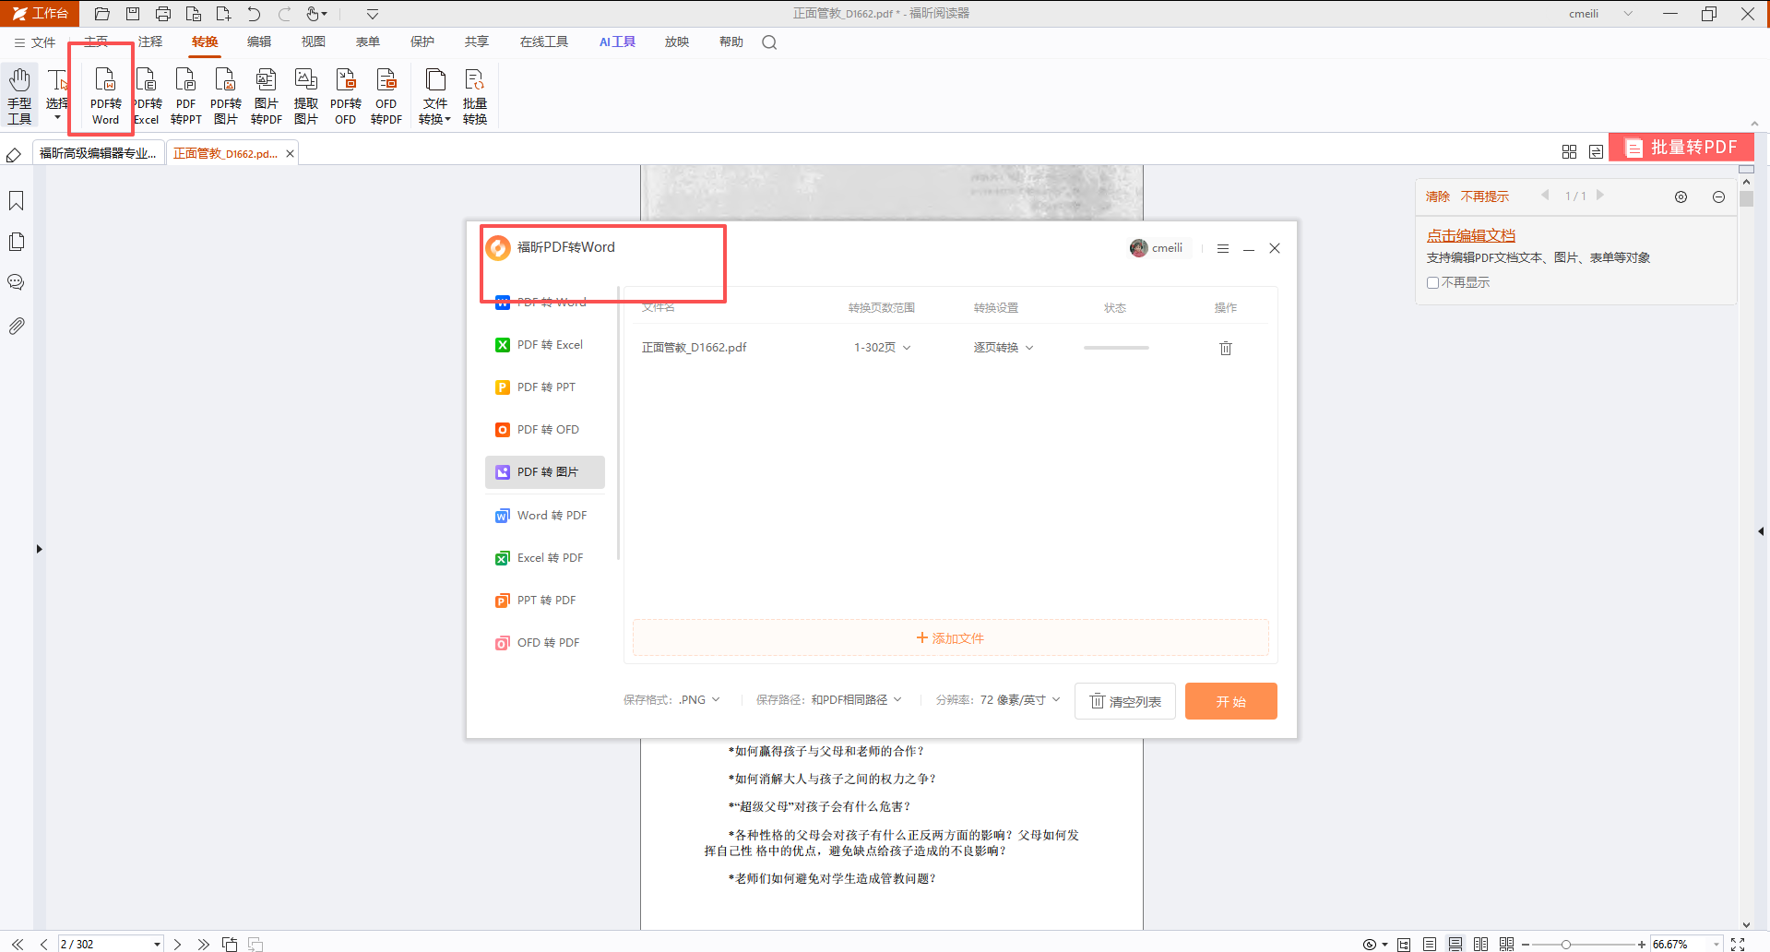Go to the next page
This screenshot has height=952, width=1770.
click(177, 944)
